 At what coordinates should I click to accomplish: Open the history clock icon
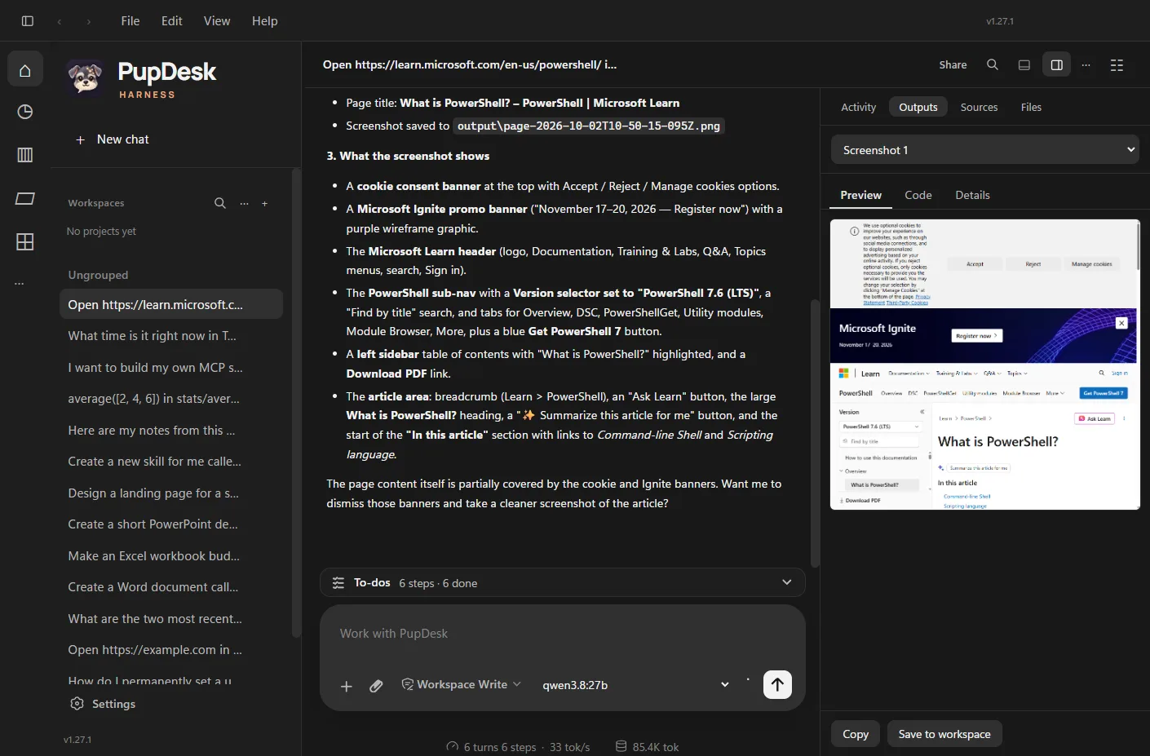25,112
